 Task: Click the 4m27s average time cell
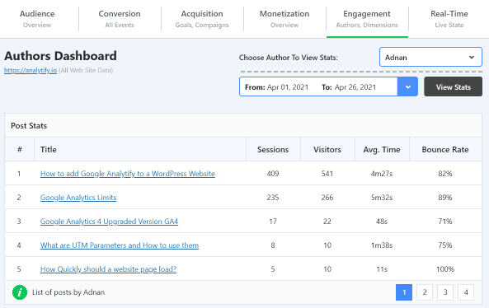pyautogui.click(x=382, y=174)
